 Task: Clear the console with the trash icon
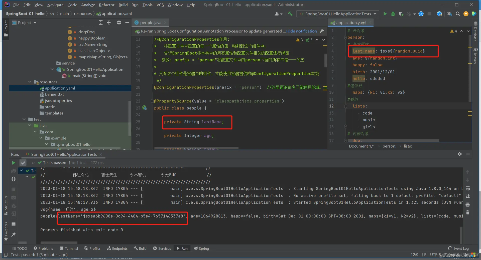467,212
